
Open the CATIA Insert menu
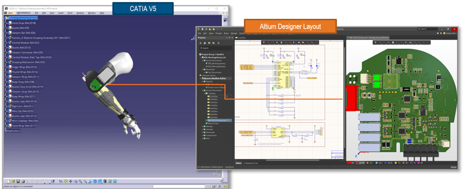[x=61, y=13]
